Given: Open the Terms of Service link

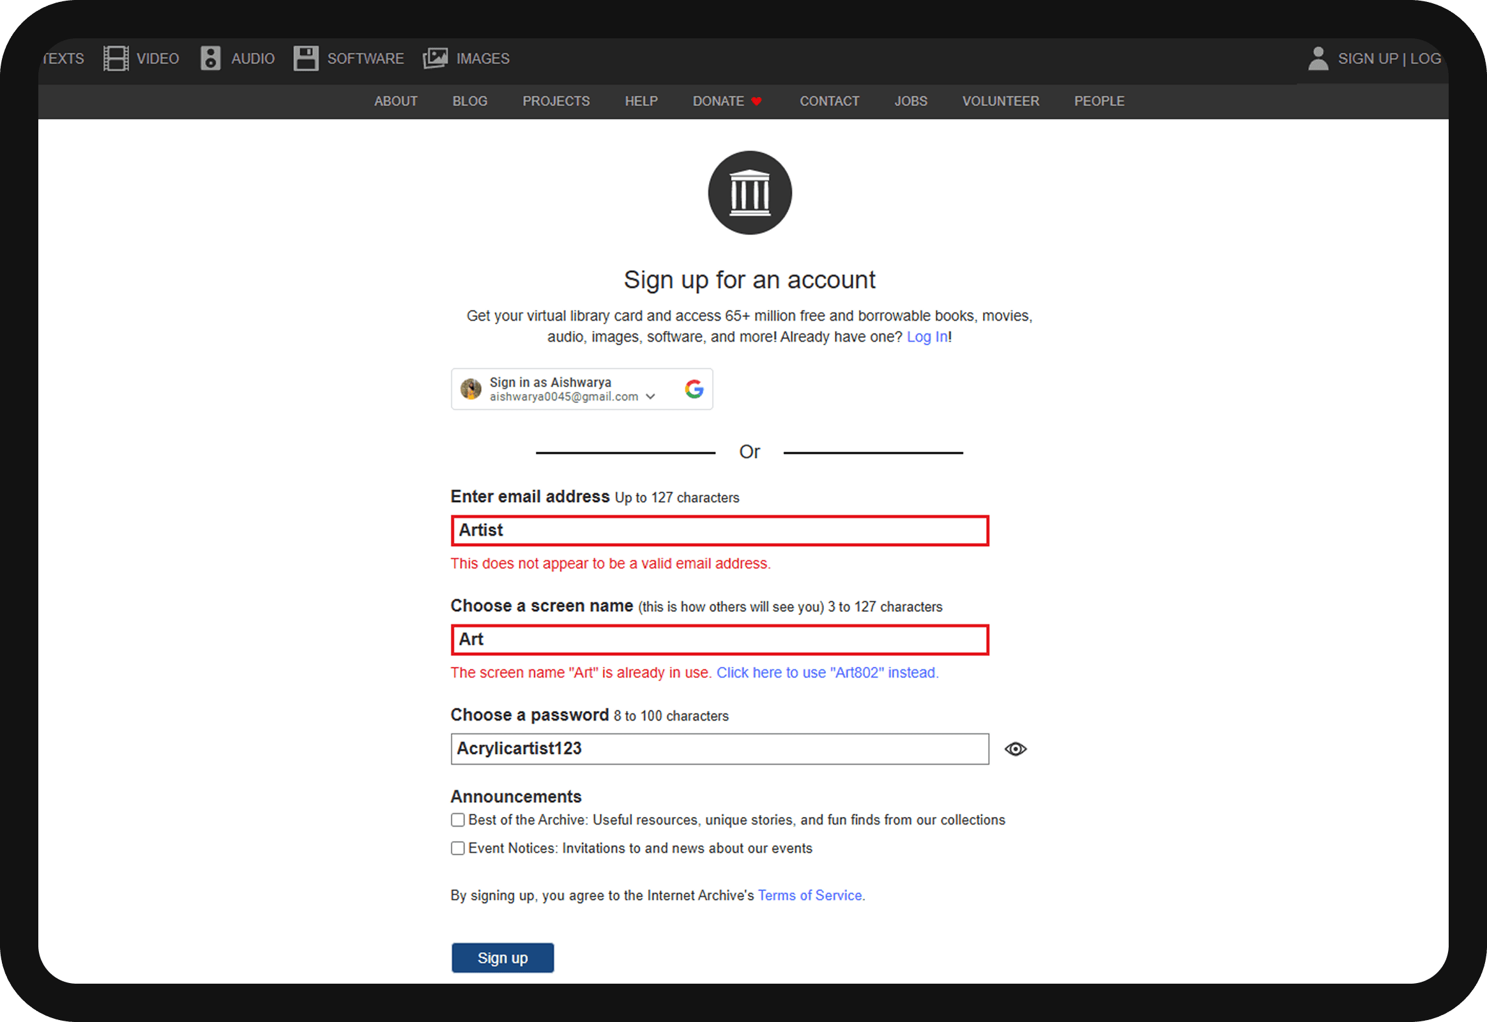Looking at the screenshot, I should tap(810, 896).
